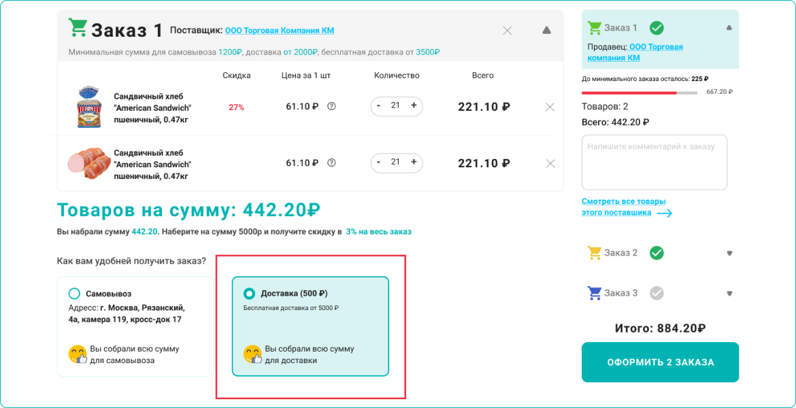Viewport: 796px width, 408px height.
Task: Expand Заказ 2 in the sidebar
Action: pyautogui.click(x=729, y=253)
